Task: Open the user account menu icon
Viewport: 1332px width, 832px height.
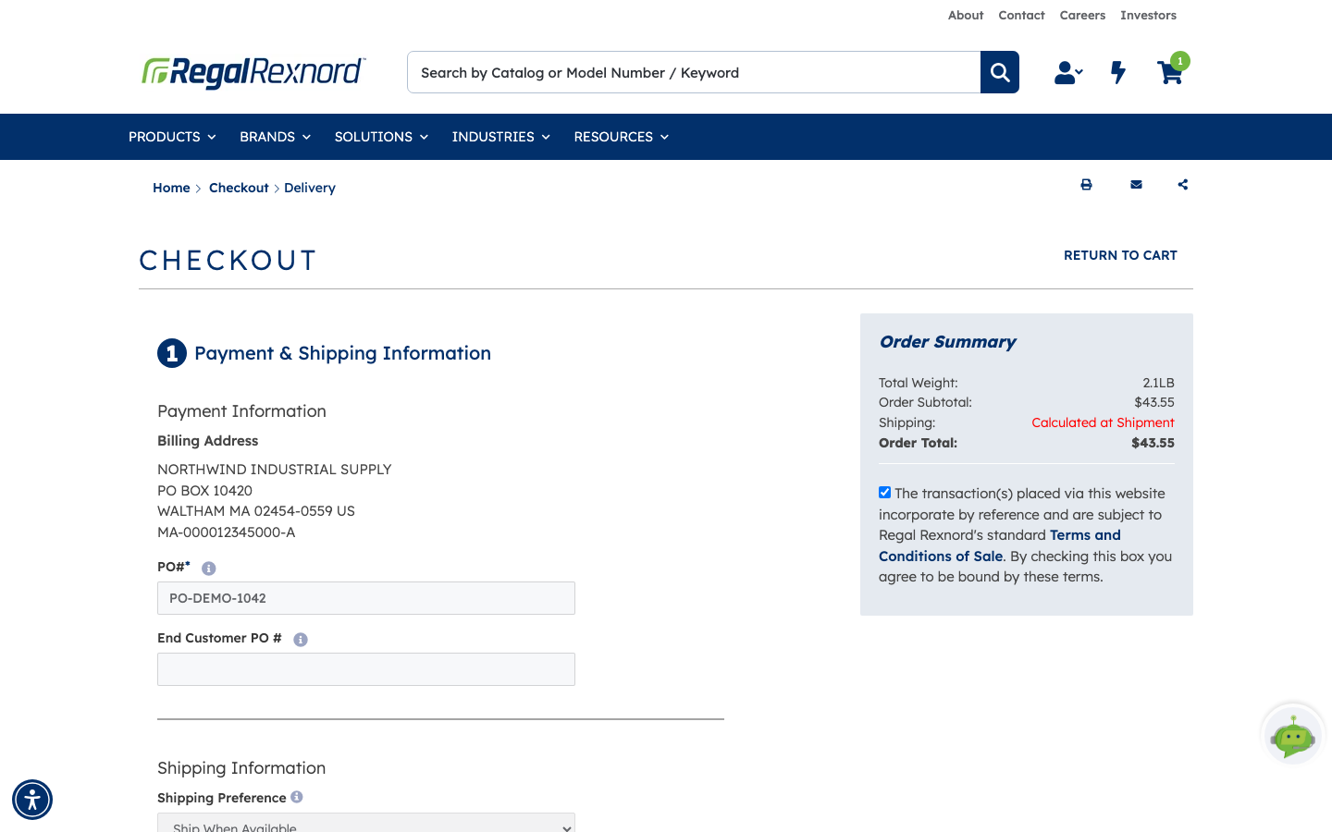Action: pos(1068,72)
